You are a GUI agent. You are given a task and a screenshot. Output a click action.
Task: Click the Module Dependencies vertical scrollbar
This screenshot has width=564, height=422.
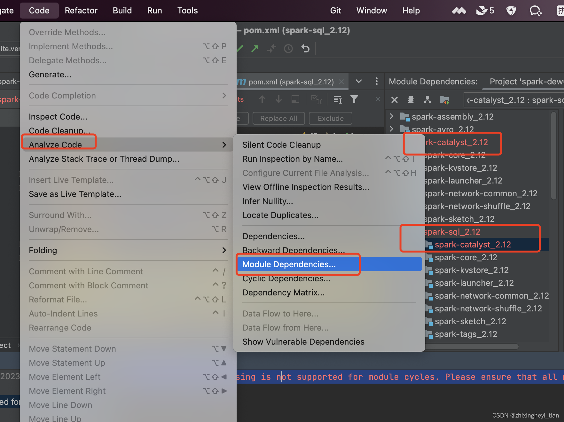pos(554,156)
